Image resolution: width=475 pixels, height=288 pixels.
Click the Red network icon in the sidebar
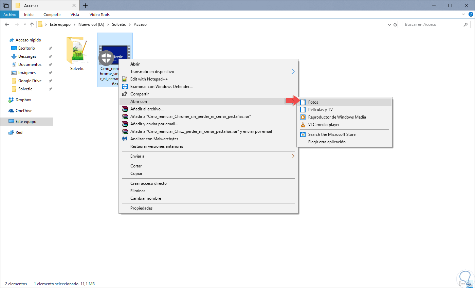tap(11, 132)
